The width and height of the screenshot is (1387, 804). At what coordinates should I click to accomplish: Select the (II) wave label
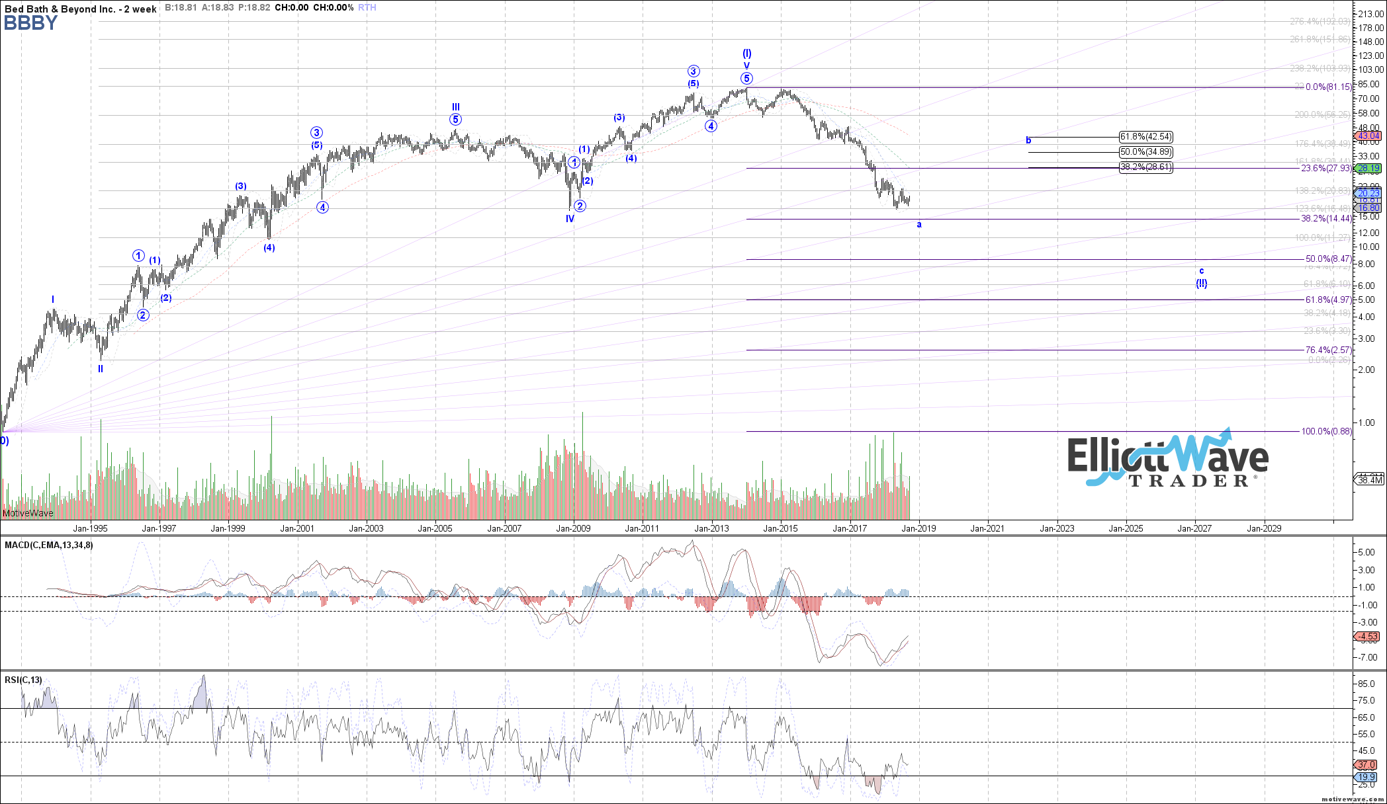1202,284
